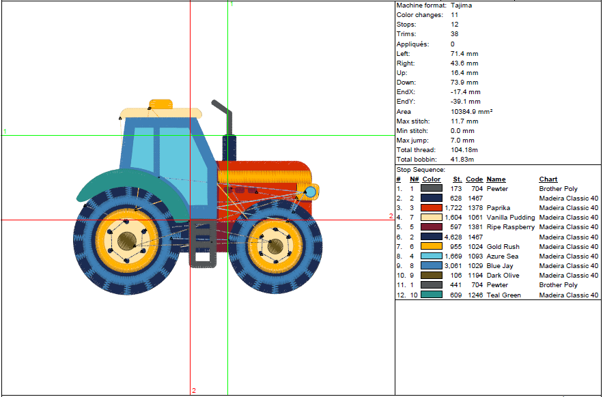The image size is (603, 397).
Task: Click the EndX value '-17.4 mm'
Action: 466,92
